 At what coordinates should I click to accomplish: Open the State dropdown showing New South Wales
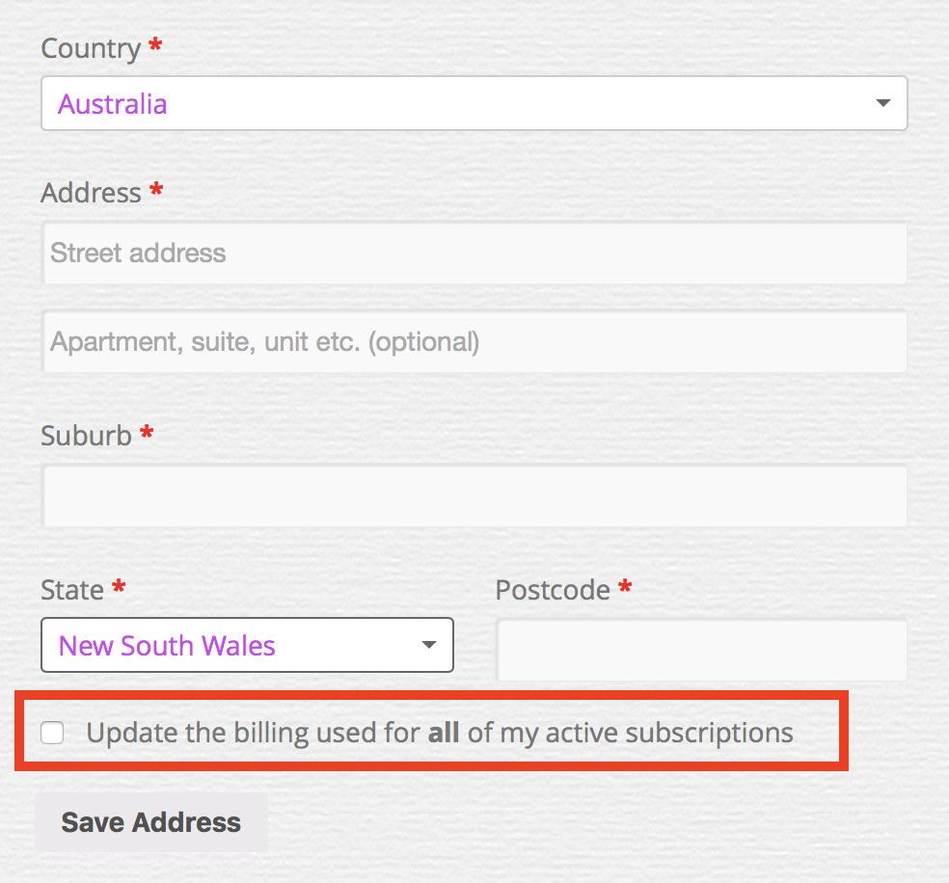[247, 645]
